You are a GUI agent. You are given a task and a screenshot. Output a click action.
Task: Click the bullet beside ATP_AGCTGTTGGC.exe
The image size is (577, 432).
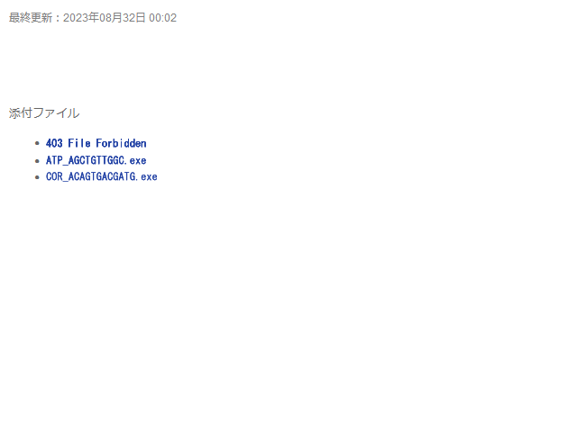pos(37,161)
